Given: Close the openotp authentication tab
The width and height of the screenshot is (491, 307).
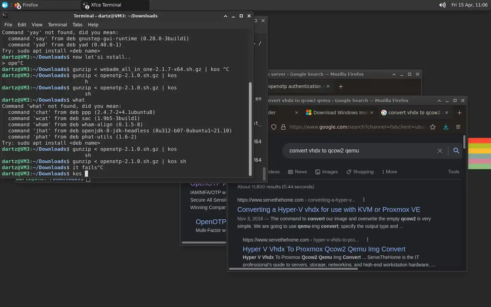Looking at the screenshot, I should click(328, 86).
